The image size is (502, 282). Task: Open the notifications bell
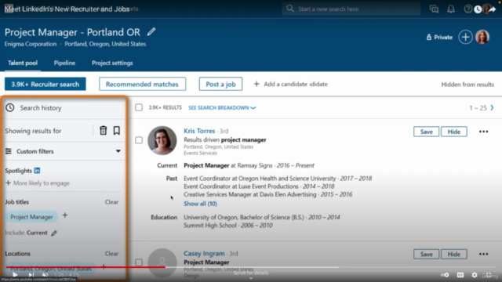click(x=451, y=9)
